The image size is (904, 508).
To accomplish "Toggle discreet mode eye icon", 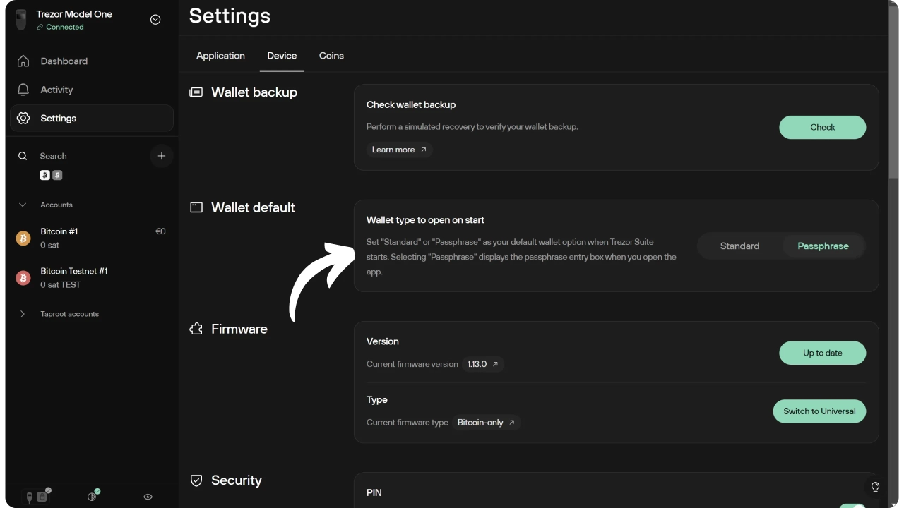I will (148, 497).
